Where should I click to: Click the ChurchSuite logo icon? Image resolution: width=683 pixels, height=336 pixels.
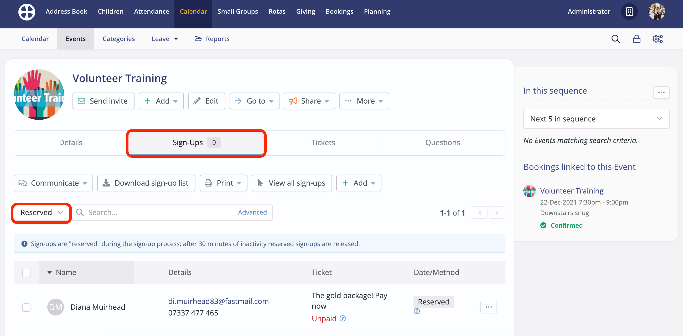pyautogui.click(x=27, y=11)
